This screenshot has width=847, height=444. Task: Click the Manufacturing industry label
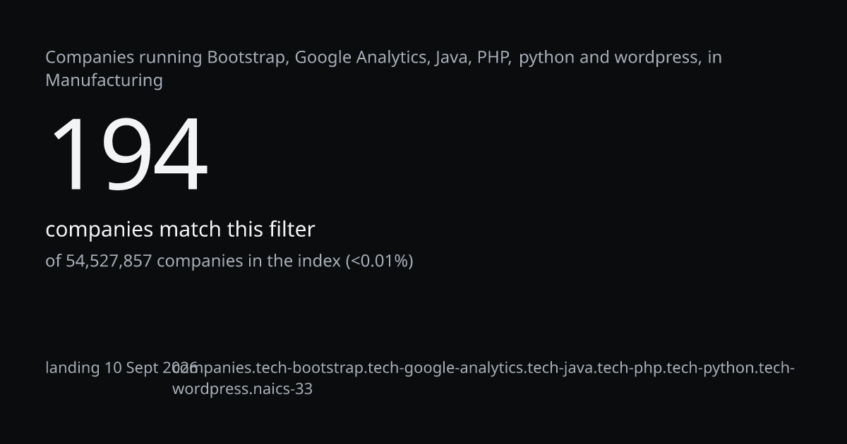pyautogui.click(x=104, y=80)
